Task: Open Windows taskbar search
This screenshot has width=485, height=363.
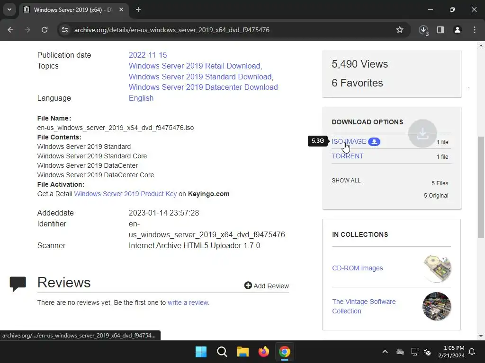Action: (x=222, y=352)
